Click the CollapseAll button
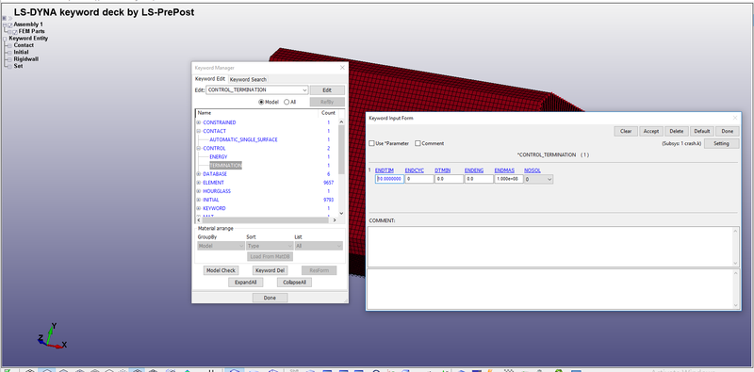754x372 pixels. coord(294,283)
